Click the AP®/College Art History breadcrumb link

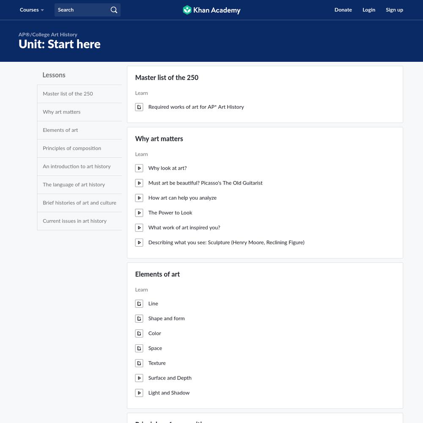48,35
